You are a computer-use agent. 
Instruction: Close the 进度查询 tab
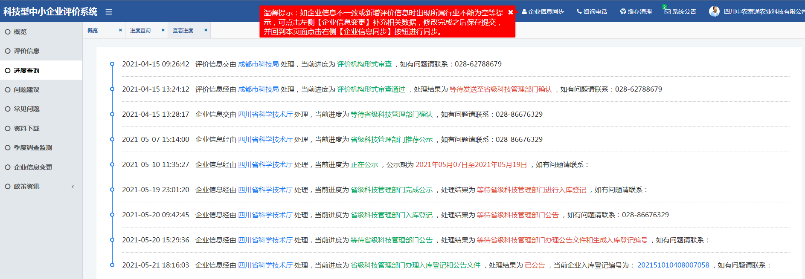pos(163,30)
